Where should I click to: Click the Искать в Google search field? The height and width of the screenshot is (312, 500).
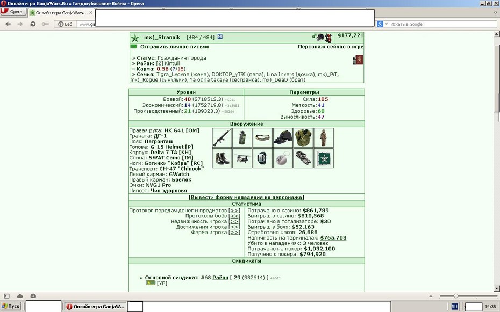pyautogui.click(x=442, y=24)
